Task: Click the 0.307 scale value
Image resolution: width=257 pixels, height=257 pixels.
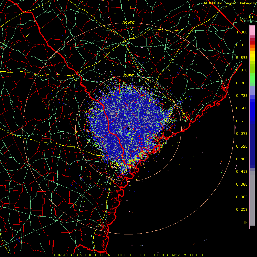Action: tap(242, 197)
